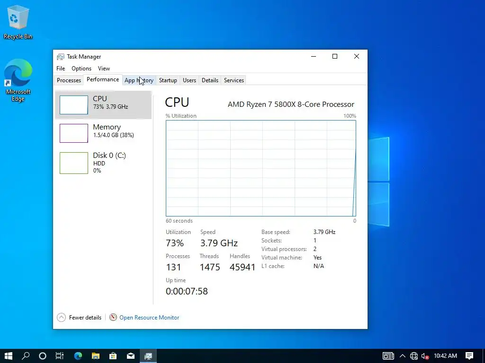Open the Action Center notifications icon
485x363 pixels.
coord(469,356)
